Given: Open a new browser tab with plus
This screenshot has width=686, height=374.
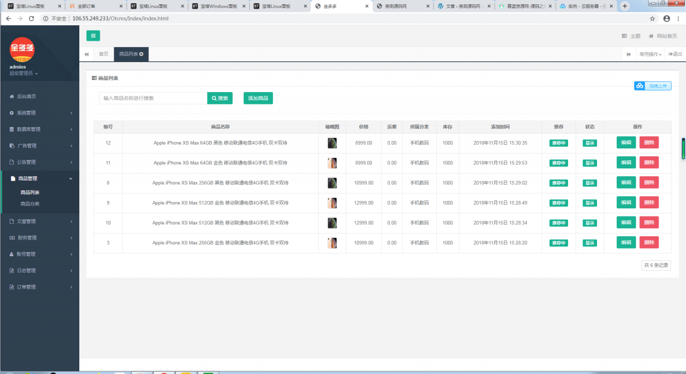Looking at the screenshot, I should [625, 6].
